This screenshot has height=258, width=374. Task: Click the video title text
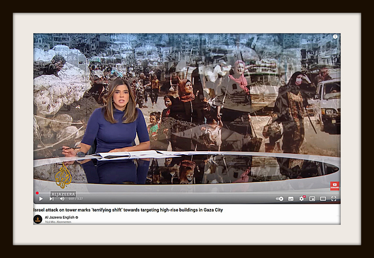click(x=128, y=210)
